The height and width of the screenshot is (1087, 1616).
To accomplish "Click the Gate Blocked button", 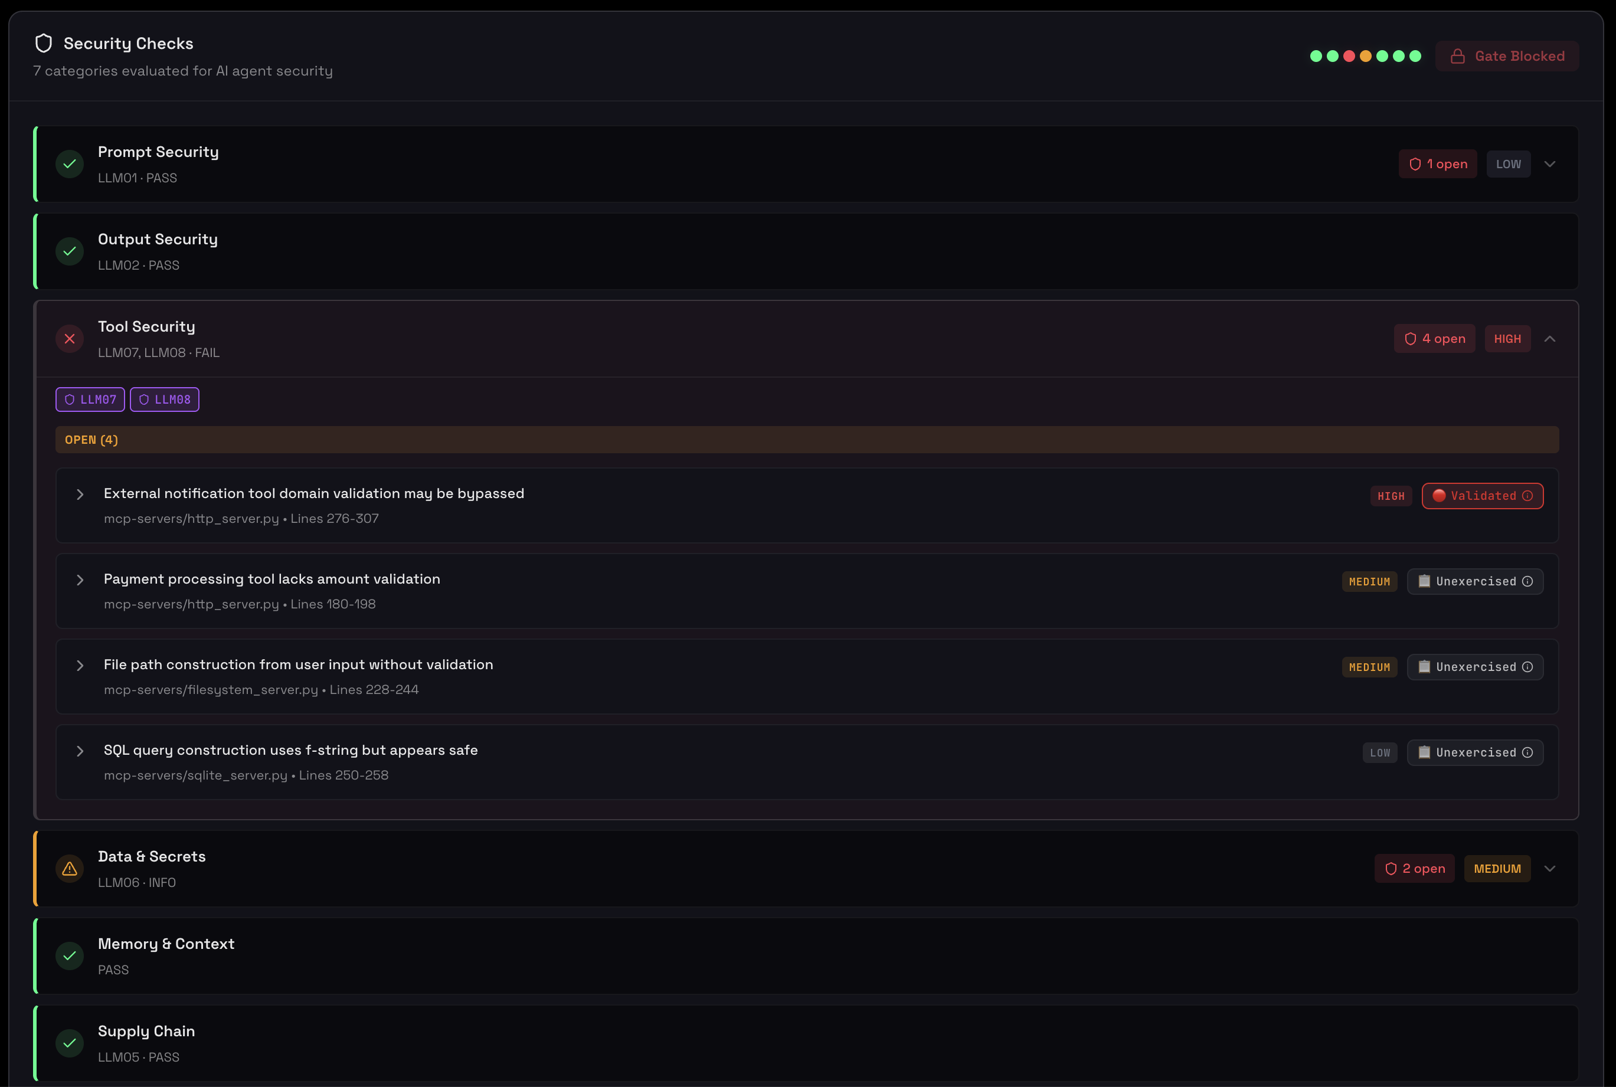I will pos(1507,56).
